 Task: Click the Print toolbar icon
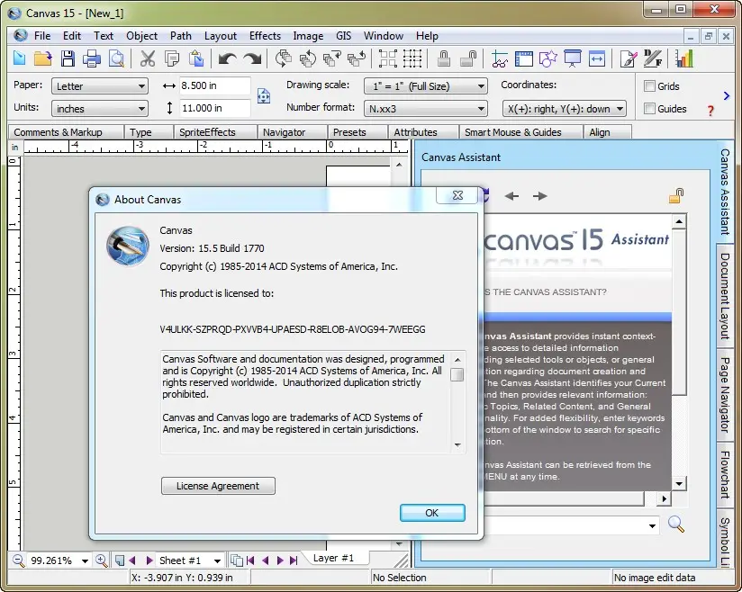click(92, 58)
